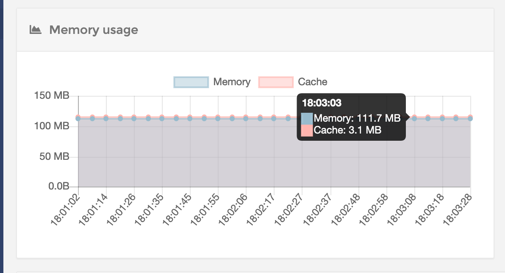Click the data point above the 18:01:02 label

click(78, 119)
